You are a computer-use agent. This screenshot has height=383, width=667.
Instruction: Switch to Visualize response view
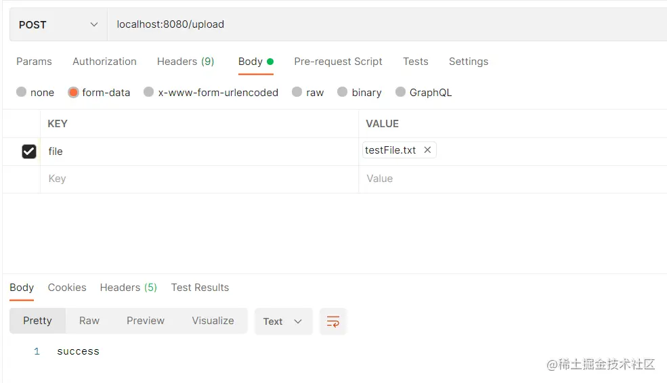coord(213,321)
